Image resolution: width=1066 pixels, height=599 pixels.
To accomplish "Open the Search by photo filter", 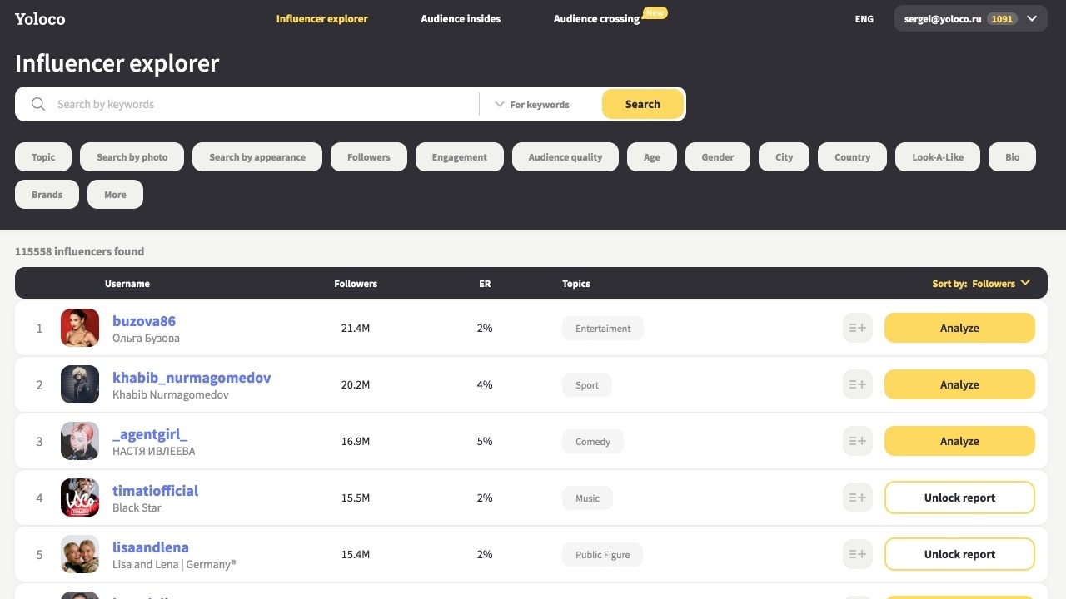I will coord(132,157).
